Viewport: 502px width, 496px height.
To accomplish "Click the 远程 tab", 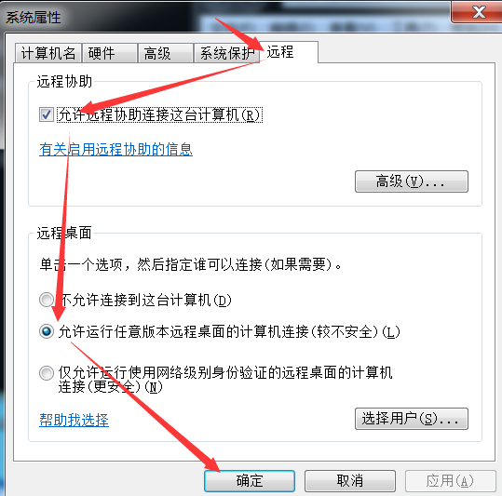I will click(x=289, y=52).
